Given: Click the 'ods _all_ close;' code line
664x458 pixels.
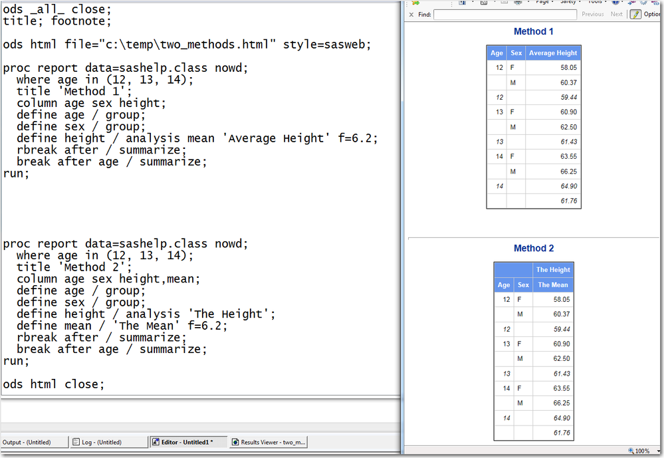Looking at the screenshot, I should pyautogui.click(x=56, y=9).
